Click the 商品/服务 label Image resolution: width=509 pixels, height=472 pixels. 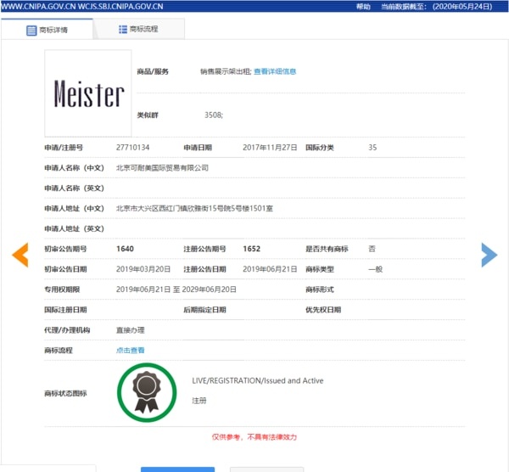click(x=153, y=71)
